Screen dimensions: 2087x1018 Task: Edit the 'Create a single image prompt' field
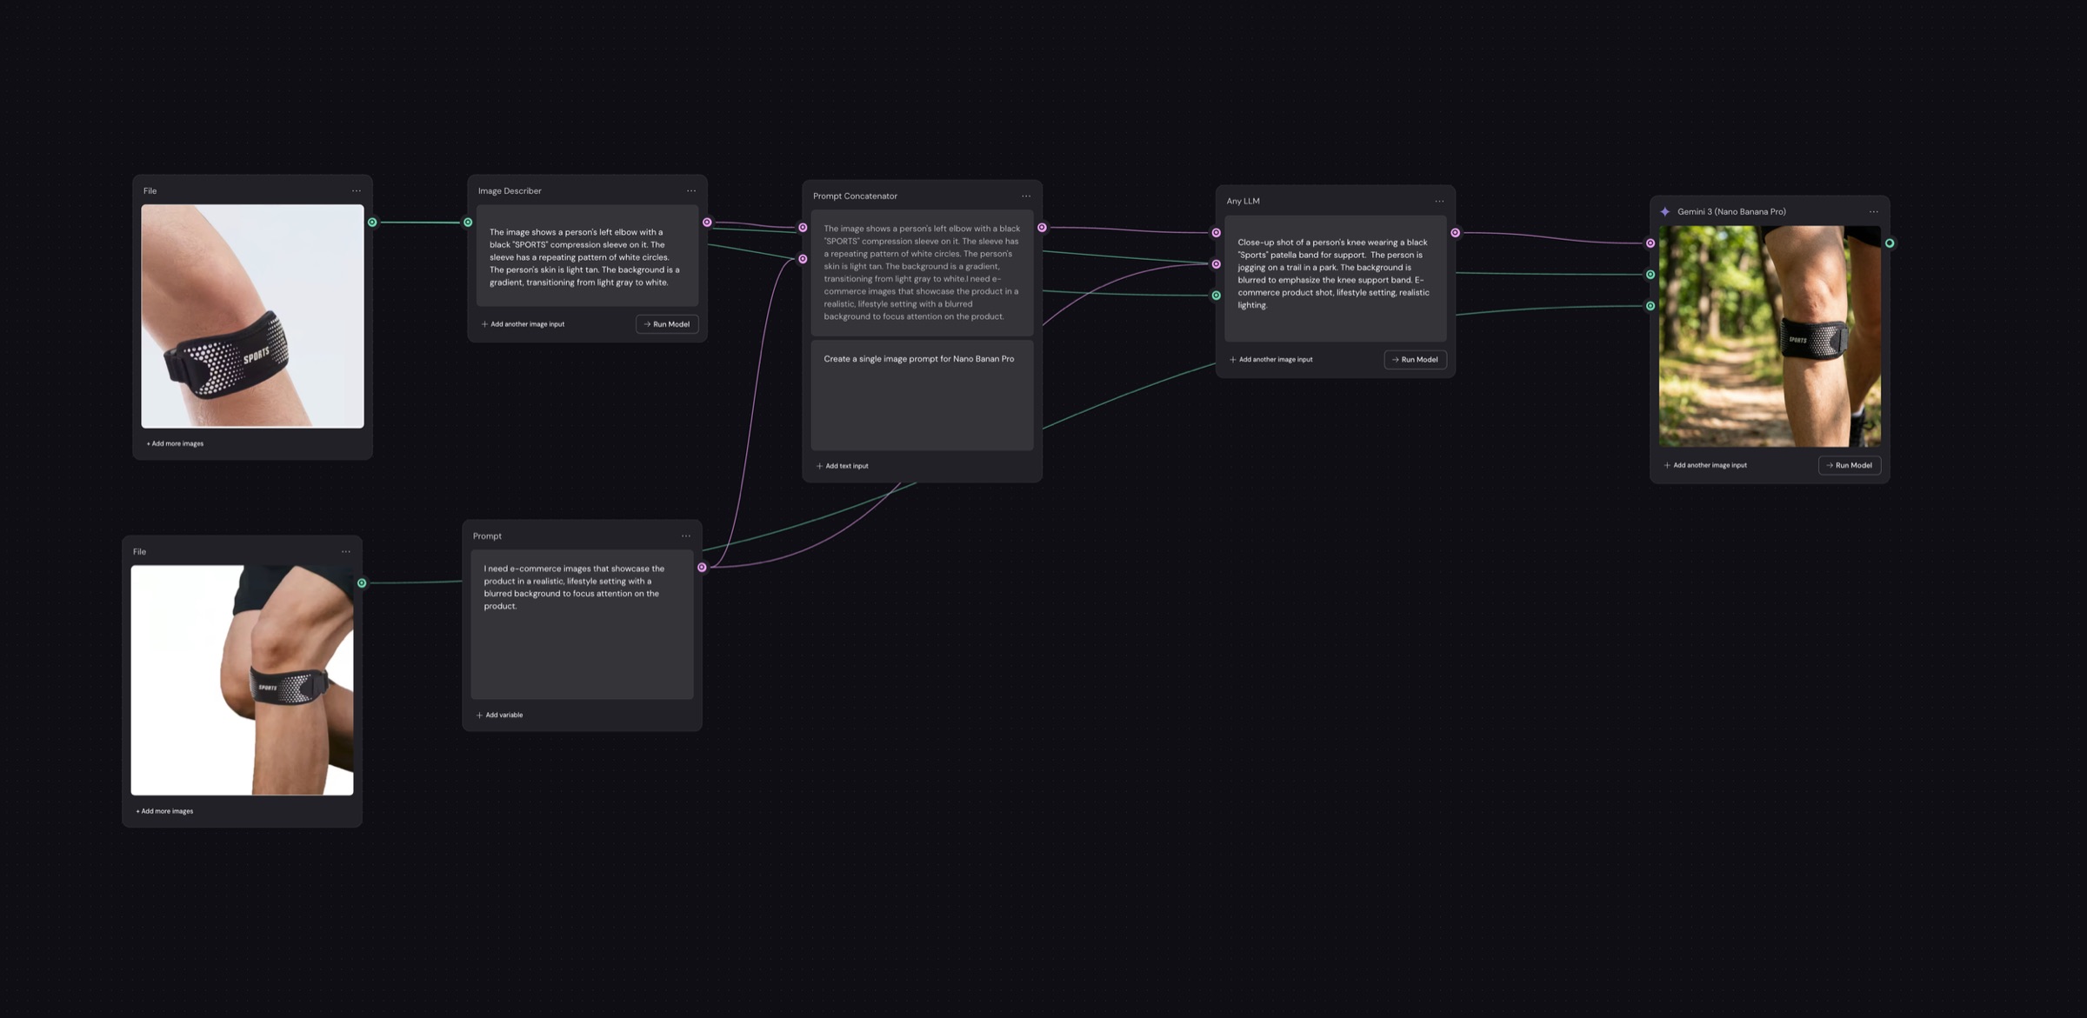923,396
